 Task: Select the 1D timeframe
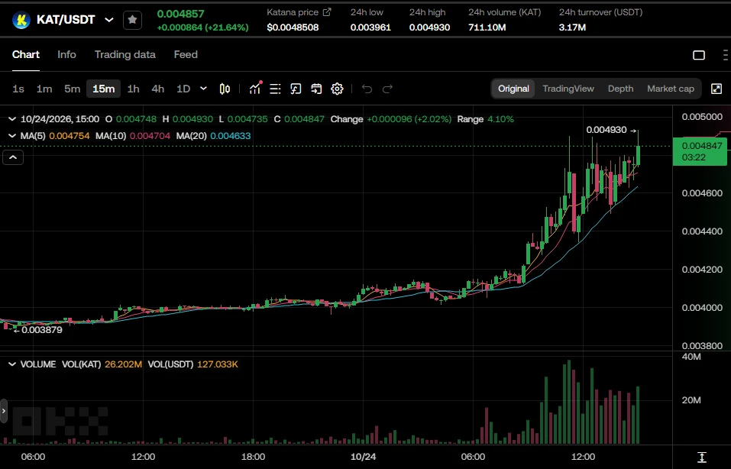click(183, 89)
